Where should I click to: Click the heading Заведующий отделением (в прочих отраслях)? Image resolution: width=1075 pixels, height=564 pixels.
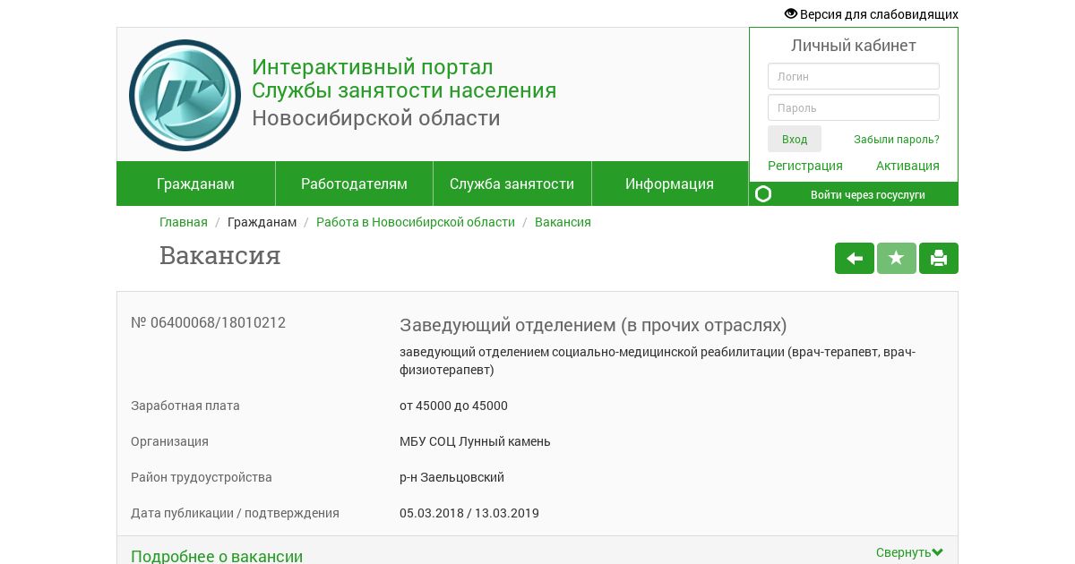pyautogui.click(x=593, y=325)
